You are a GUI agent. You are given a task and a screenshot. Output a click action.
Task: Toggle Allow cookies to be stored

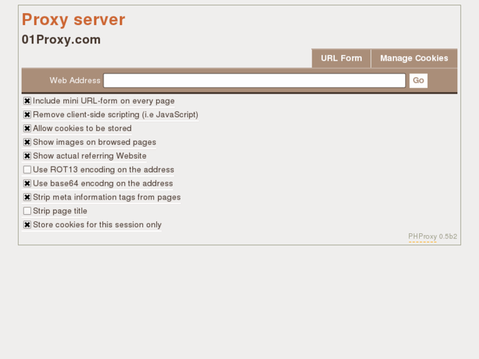pos(27,128)
